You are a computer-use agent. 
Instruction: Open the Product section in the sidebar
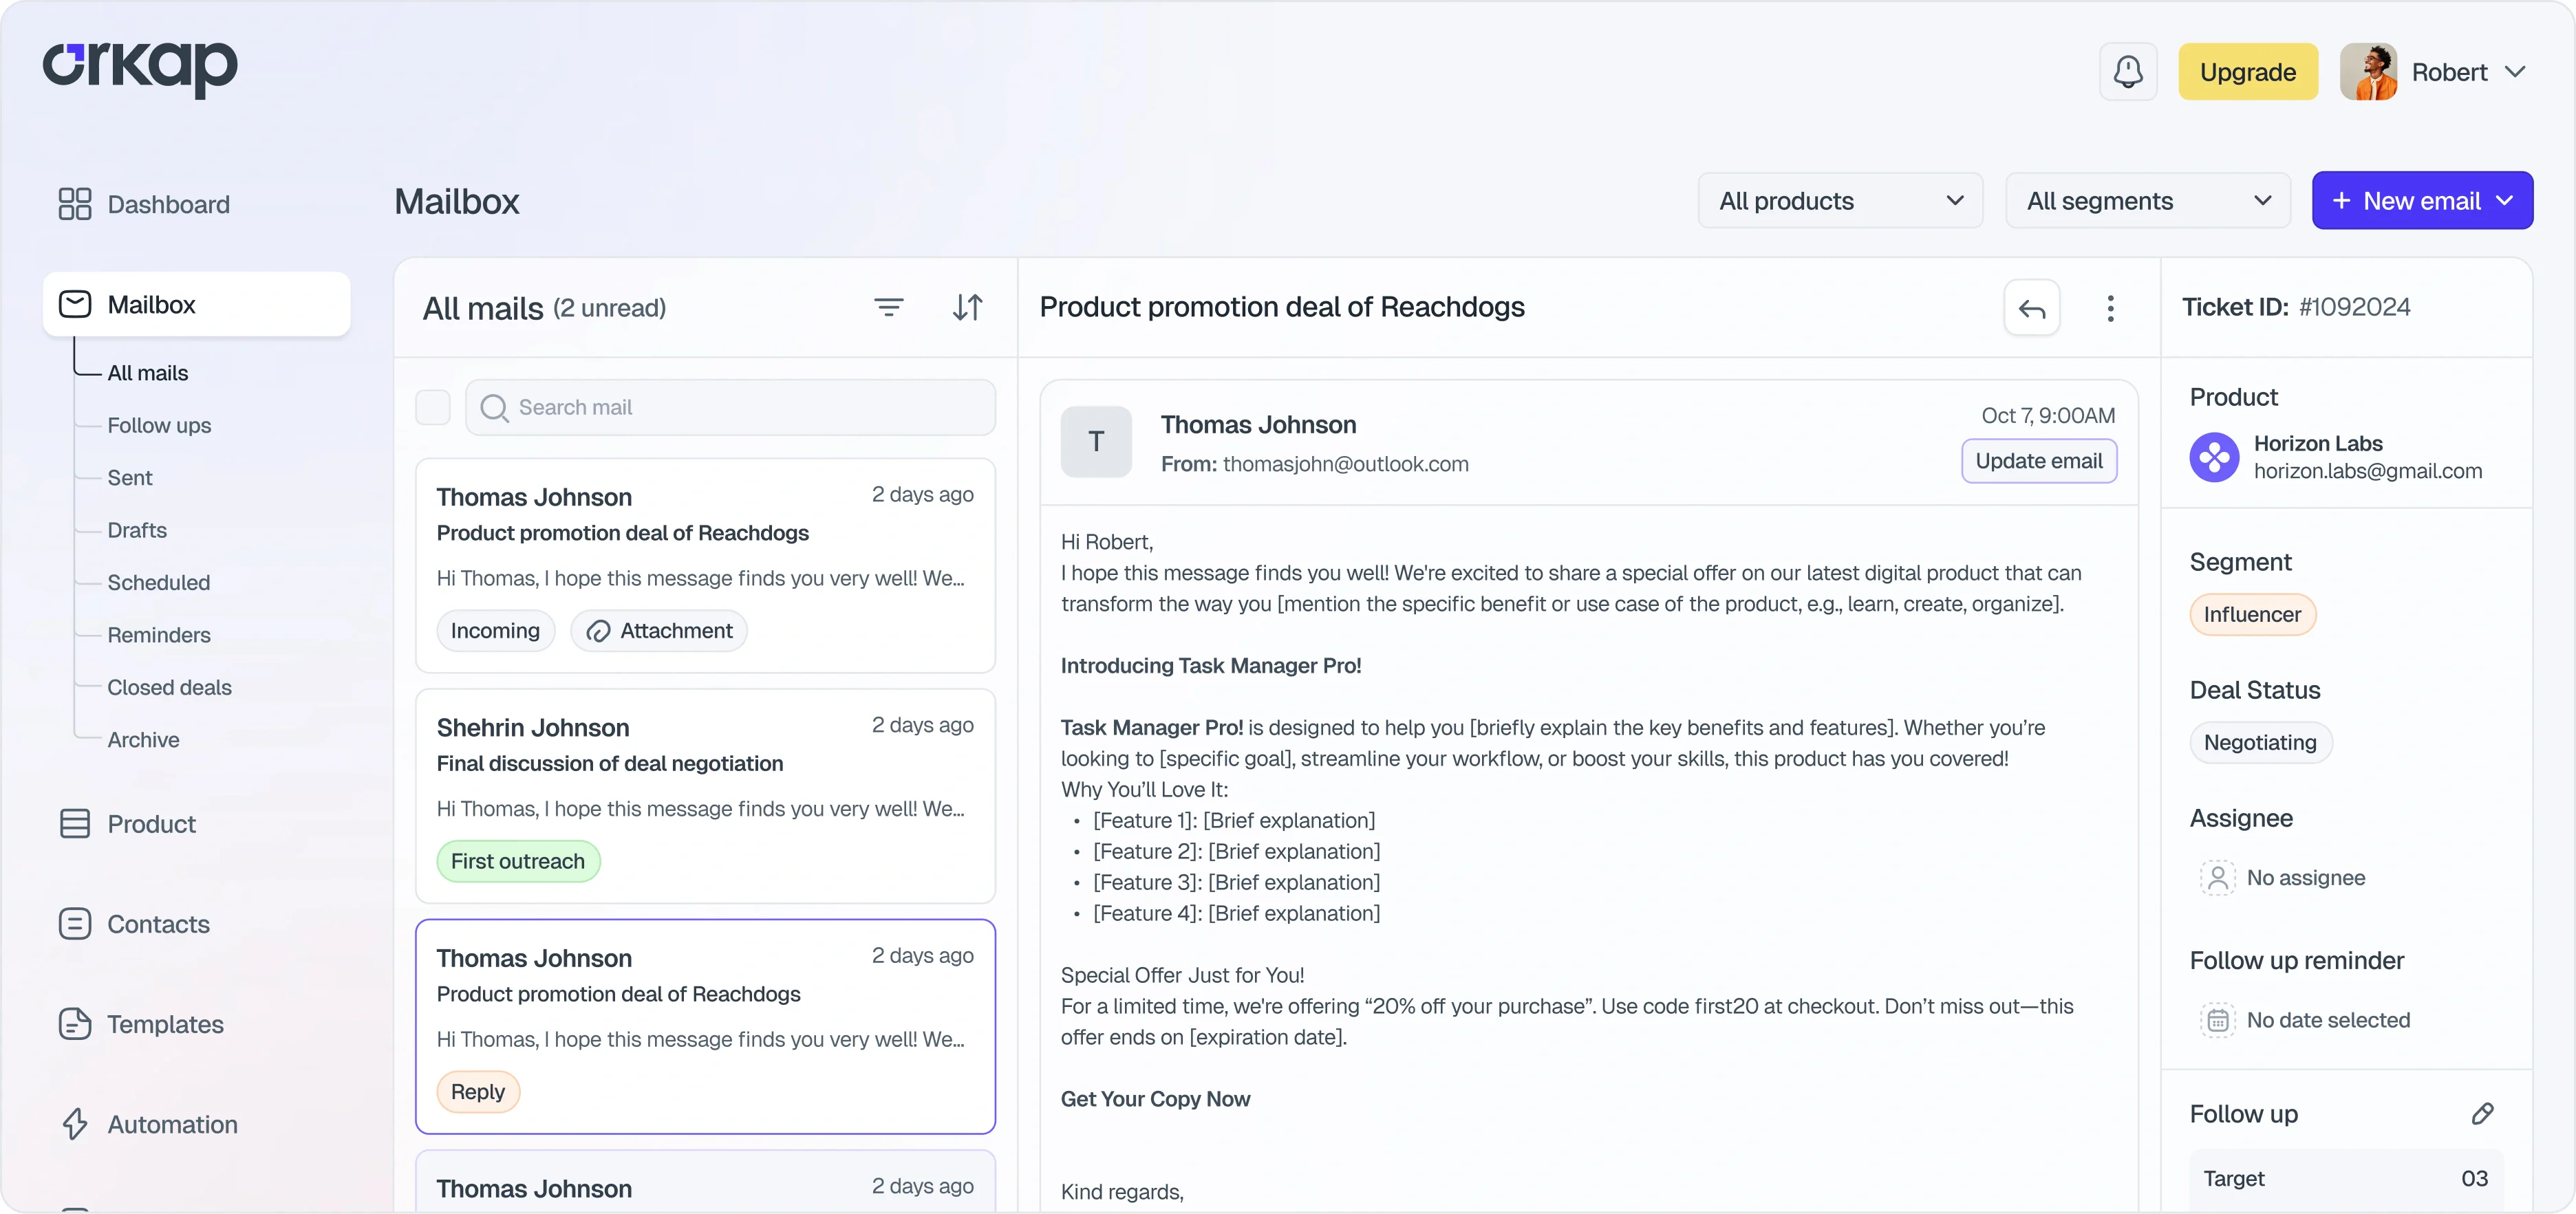pyautogui.click(x=127, y=824)
